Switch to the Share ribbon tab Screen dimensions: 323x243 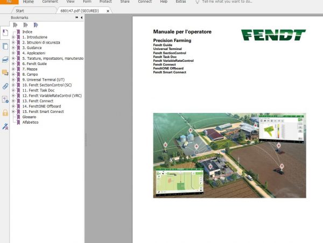[x=125, y=2]
